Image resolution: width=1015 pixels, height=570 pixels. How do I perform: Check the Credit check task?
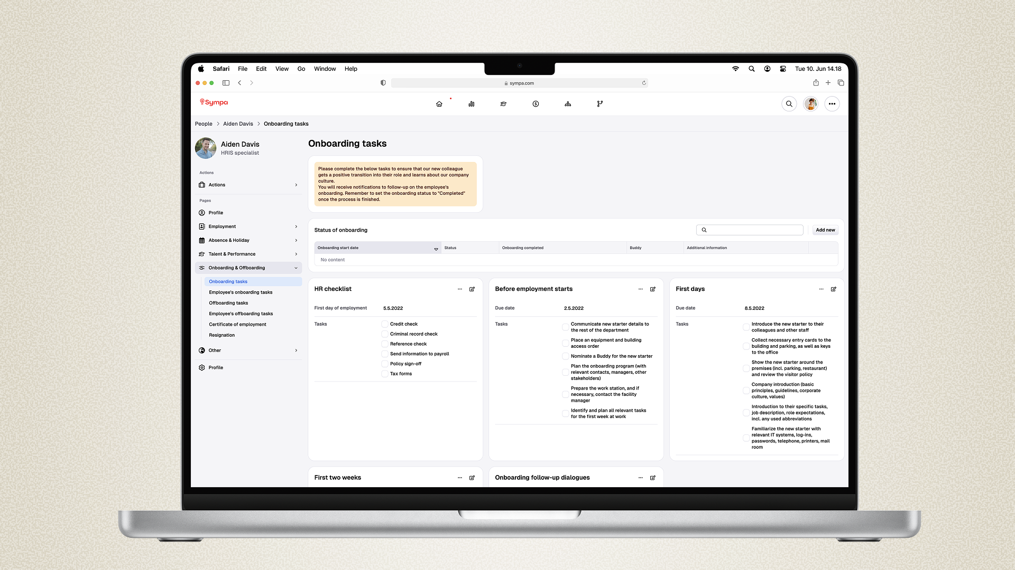(385, 324)
